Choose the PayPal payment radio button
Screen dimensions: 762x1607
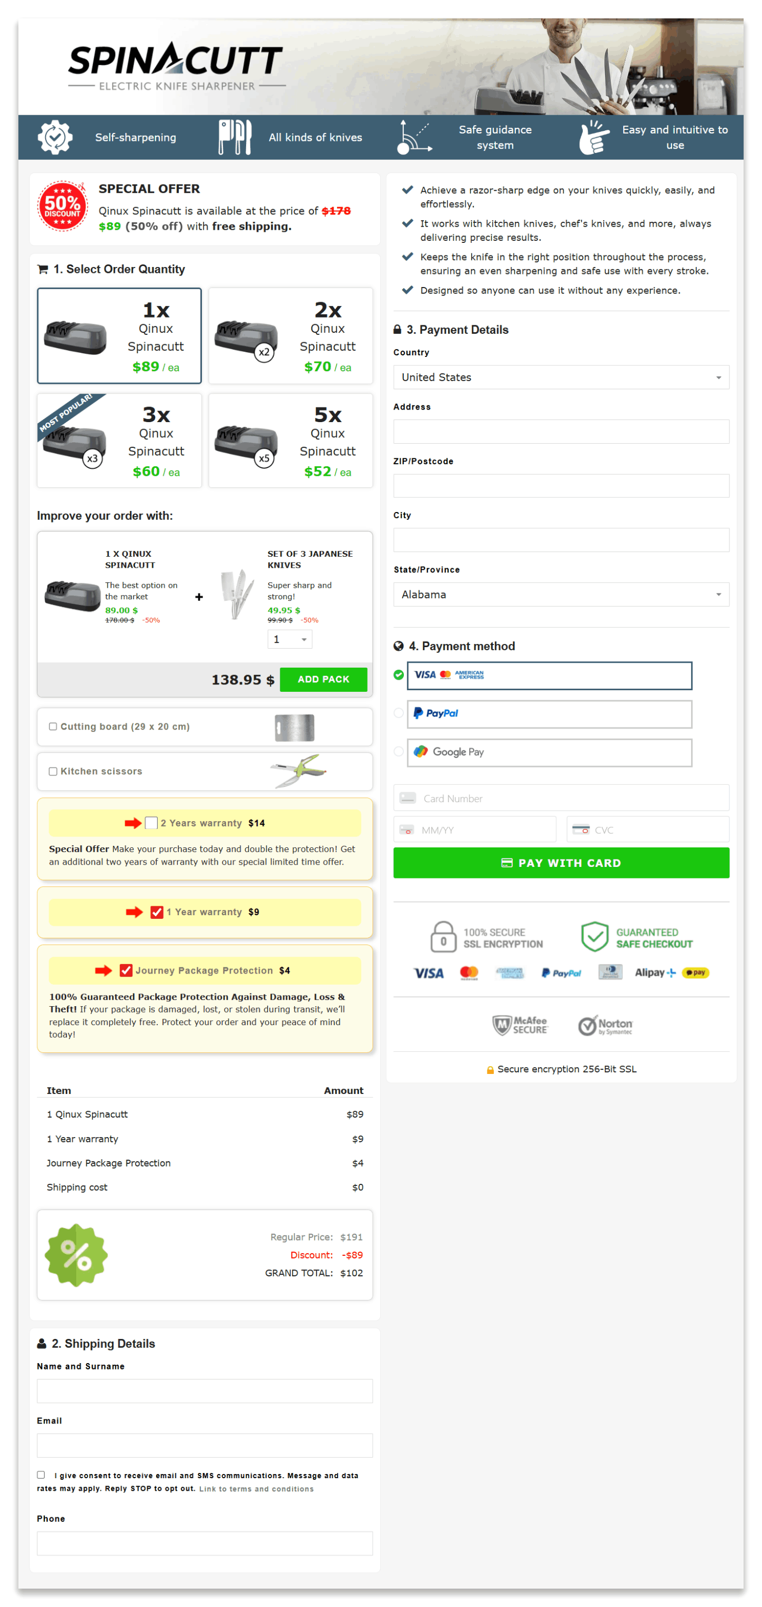click(x=399, y=713)
